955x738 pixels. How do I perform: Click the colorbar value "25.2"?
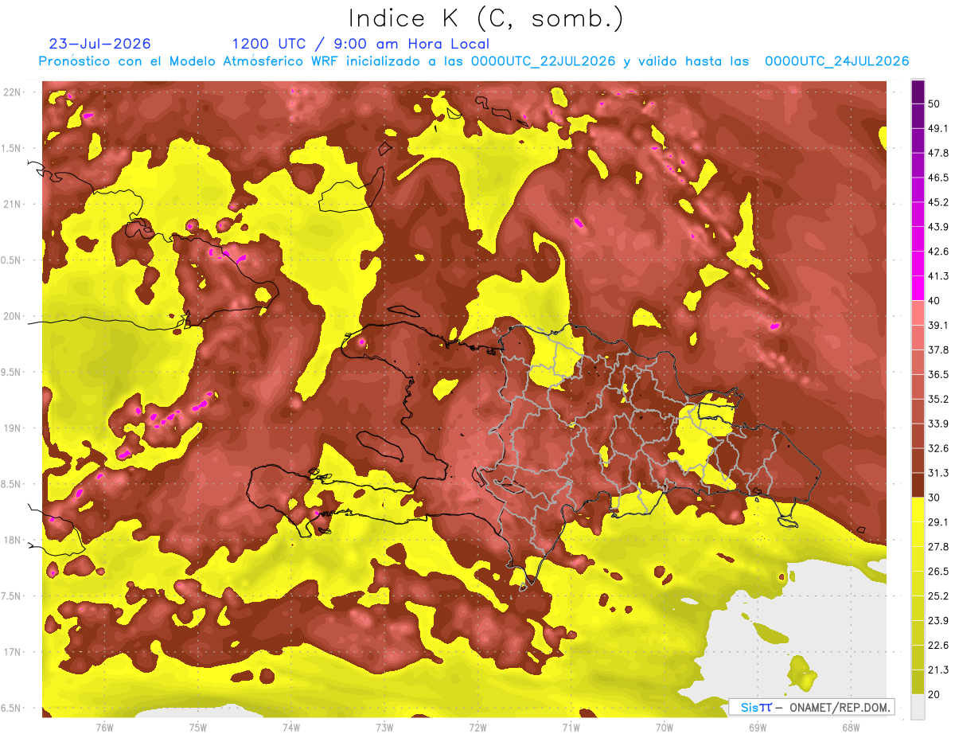(938, 595)
